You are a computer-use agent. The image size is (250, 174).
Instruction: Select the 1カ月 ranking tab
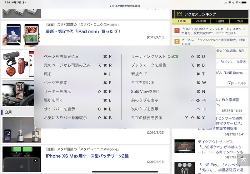[x=239, y=21]
